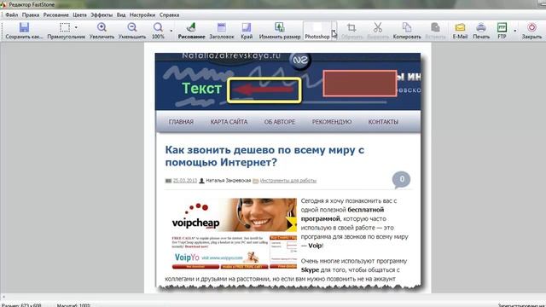Click the Close (Закрыть) power icon
The height and width of the screenshot is (307, 546).
click(x=531, y=27)
